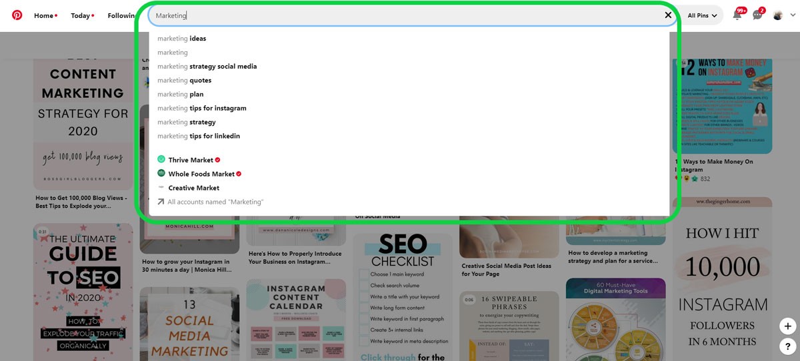
Task: Open 'Here's How to Properly Introduce' title
Action: click(295, 258)
